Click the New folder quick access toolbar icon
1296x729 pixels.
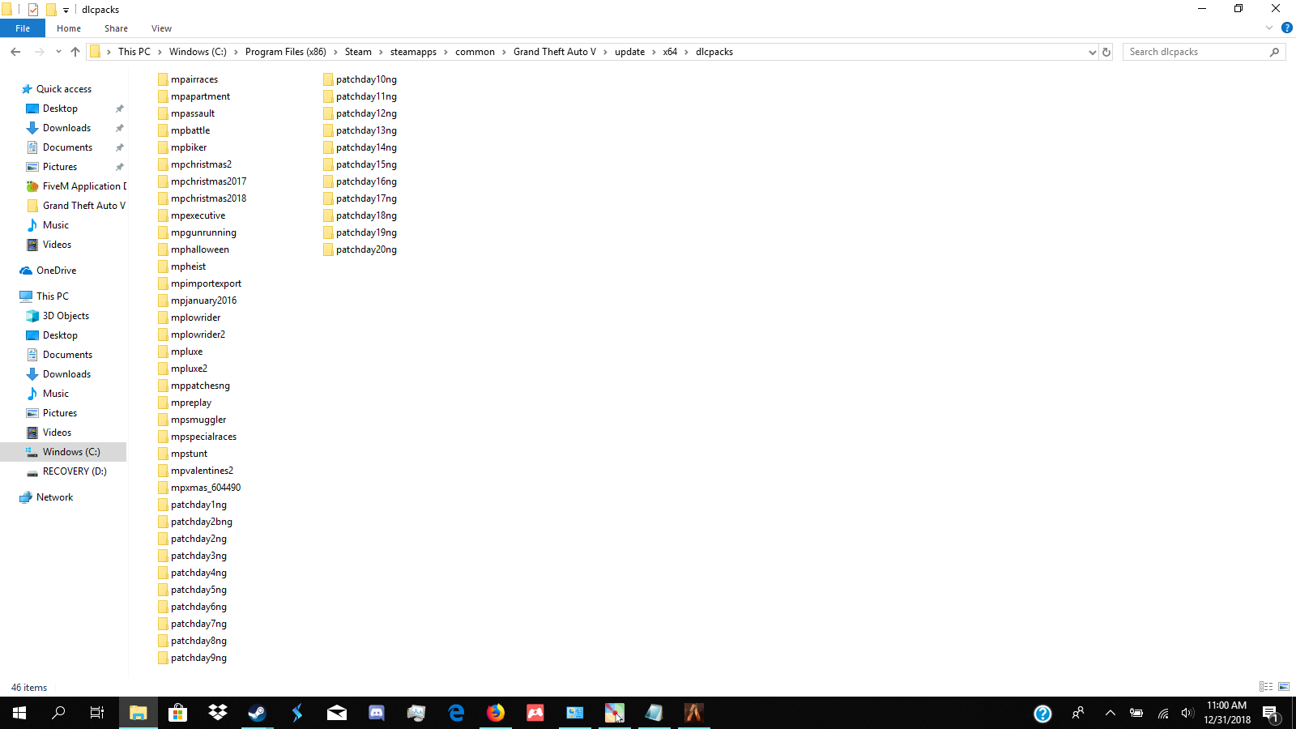pos(51,10)
